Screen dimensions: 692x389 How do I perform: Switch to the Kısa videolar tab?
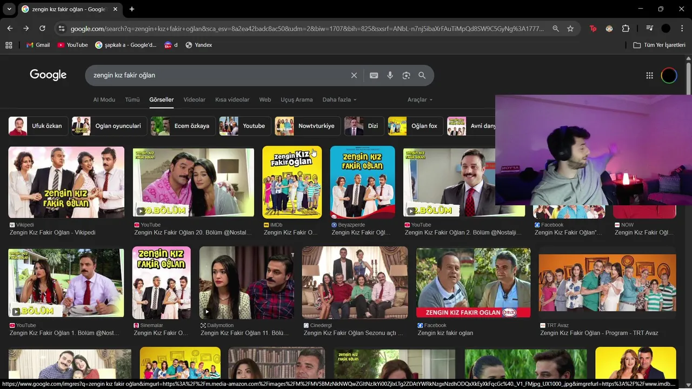(232, 99)
